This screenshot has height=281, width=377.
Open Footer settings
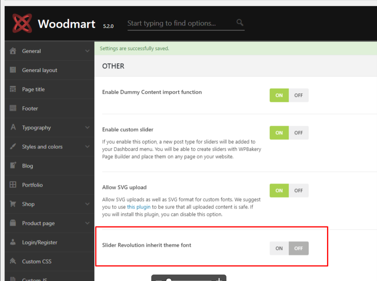tap(50, 108)
